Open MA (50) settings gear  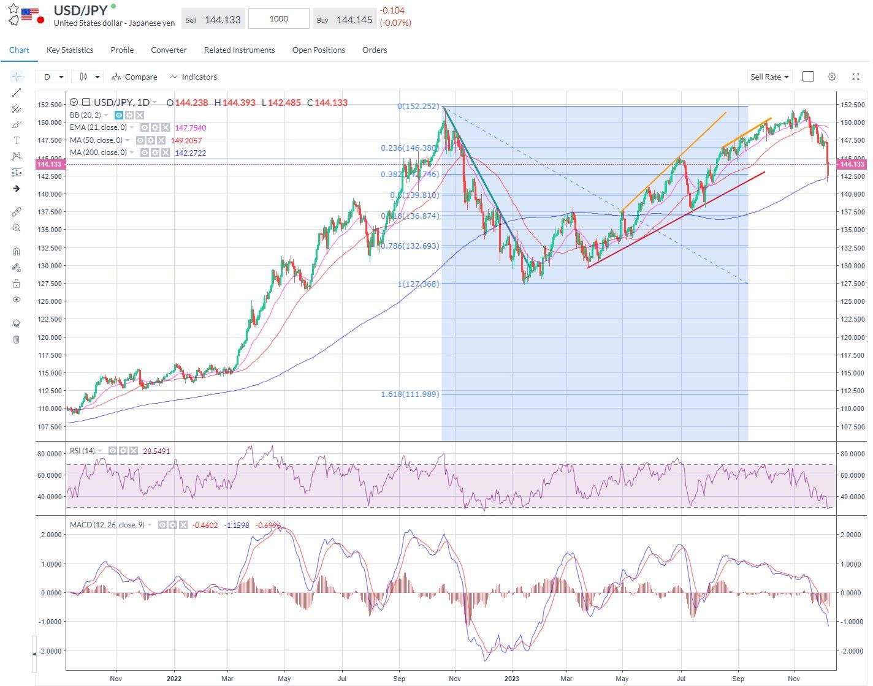[x=151, y=140]
